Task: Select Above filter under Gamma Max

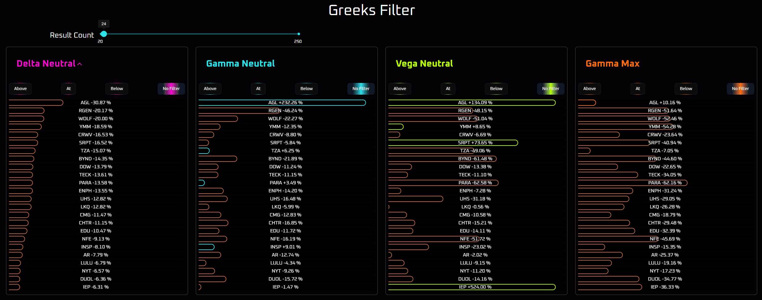Action: tap(590, 88)
